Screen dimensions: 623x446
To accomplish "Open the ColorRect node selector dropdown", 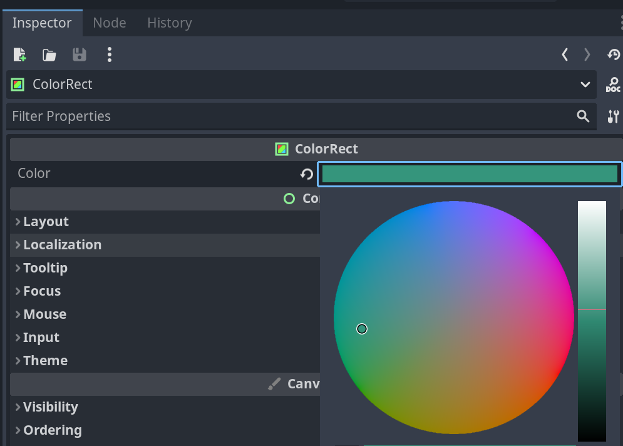I will [585, 85].
